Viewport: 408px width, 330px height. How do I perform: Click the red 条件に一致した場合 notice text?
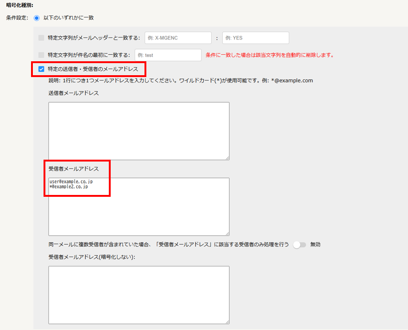(x=270, y=55)
